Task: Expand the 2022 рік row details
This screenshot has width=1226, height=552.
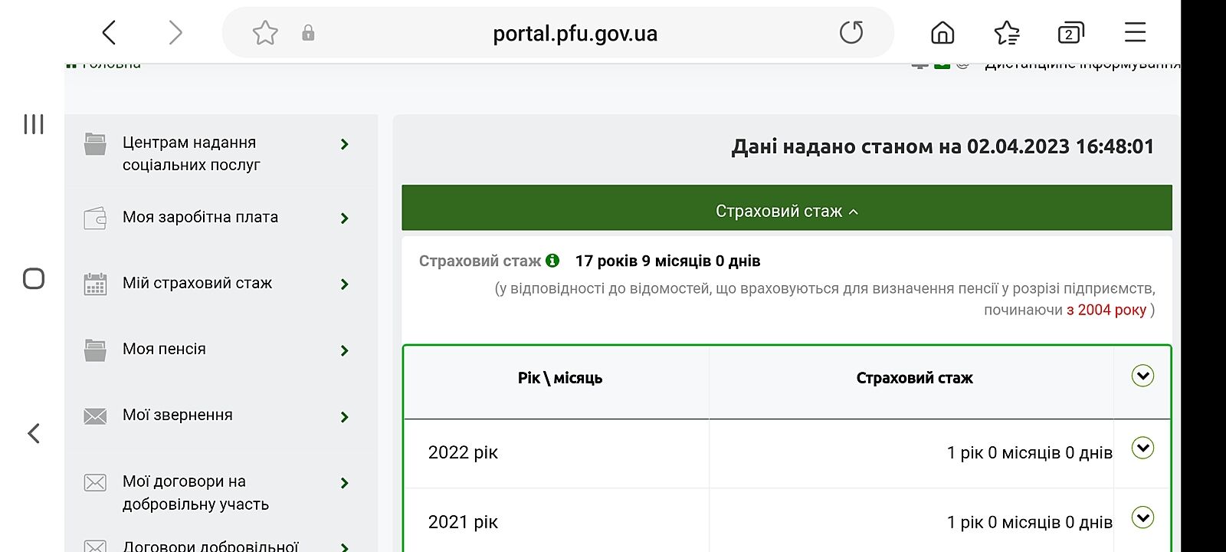Action: coord(1142,448)
